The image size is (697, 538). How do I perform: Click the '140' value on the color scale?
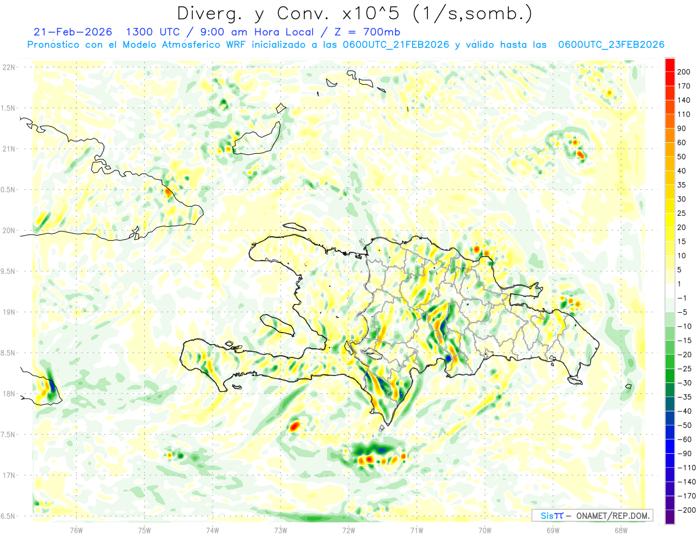684,100
